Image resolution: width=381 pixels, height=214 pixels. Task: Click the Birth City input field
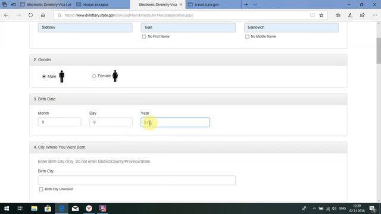tap(136, 180)
